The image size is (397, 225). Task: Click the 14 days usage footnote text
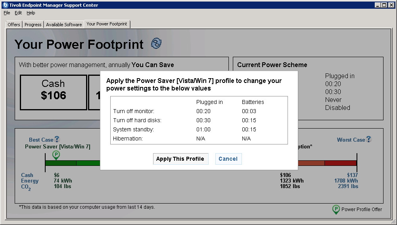[87, 207]
